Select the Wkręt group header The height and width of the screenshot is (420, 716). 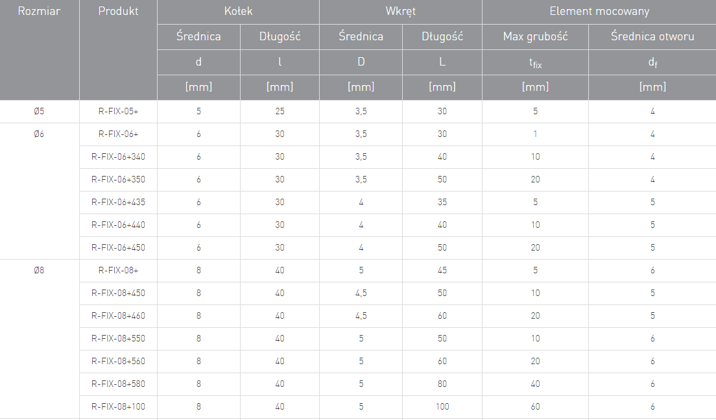click(x=400, y=12)
